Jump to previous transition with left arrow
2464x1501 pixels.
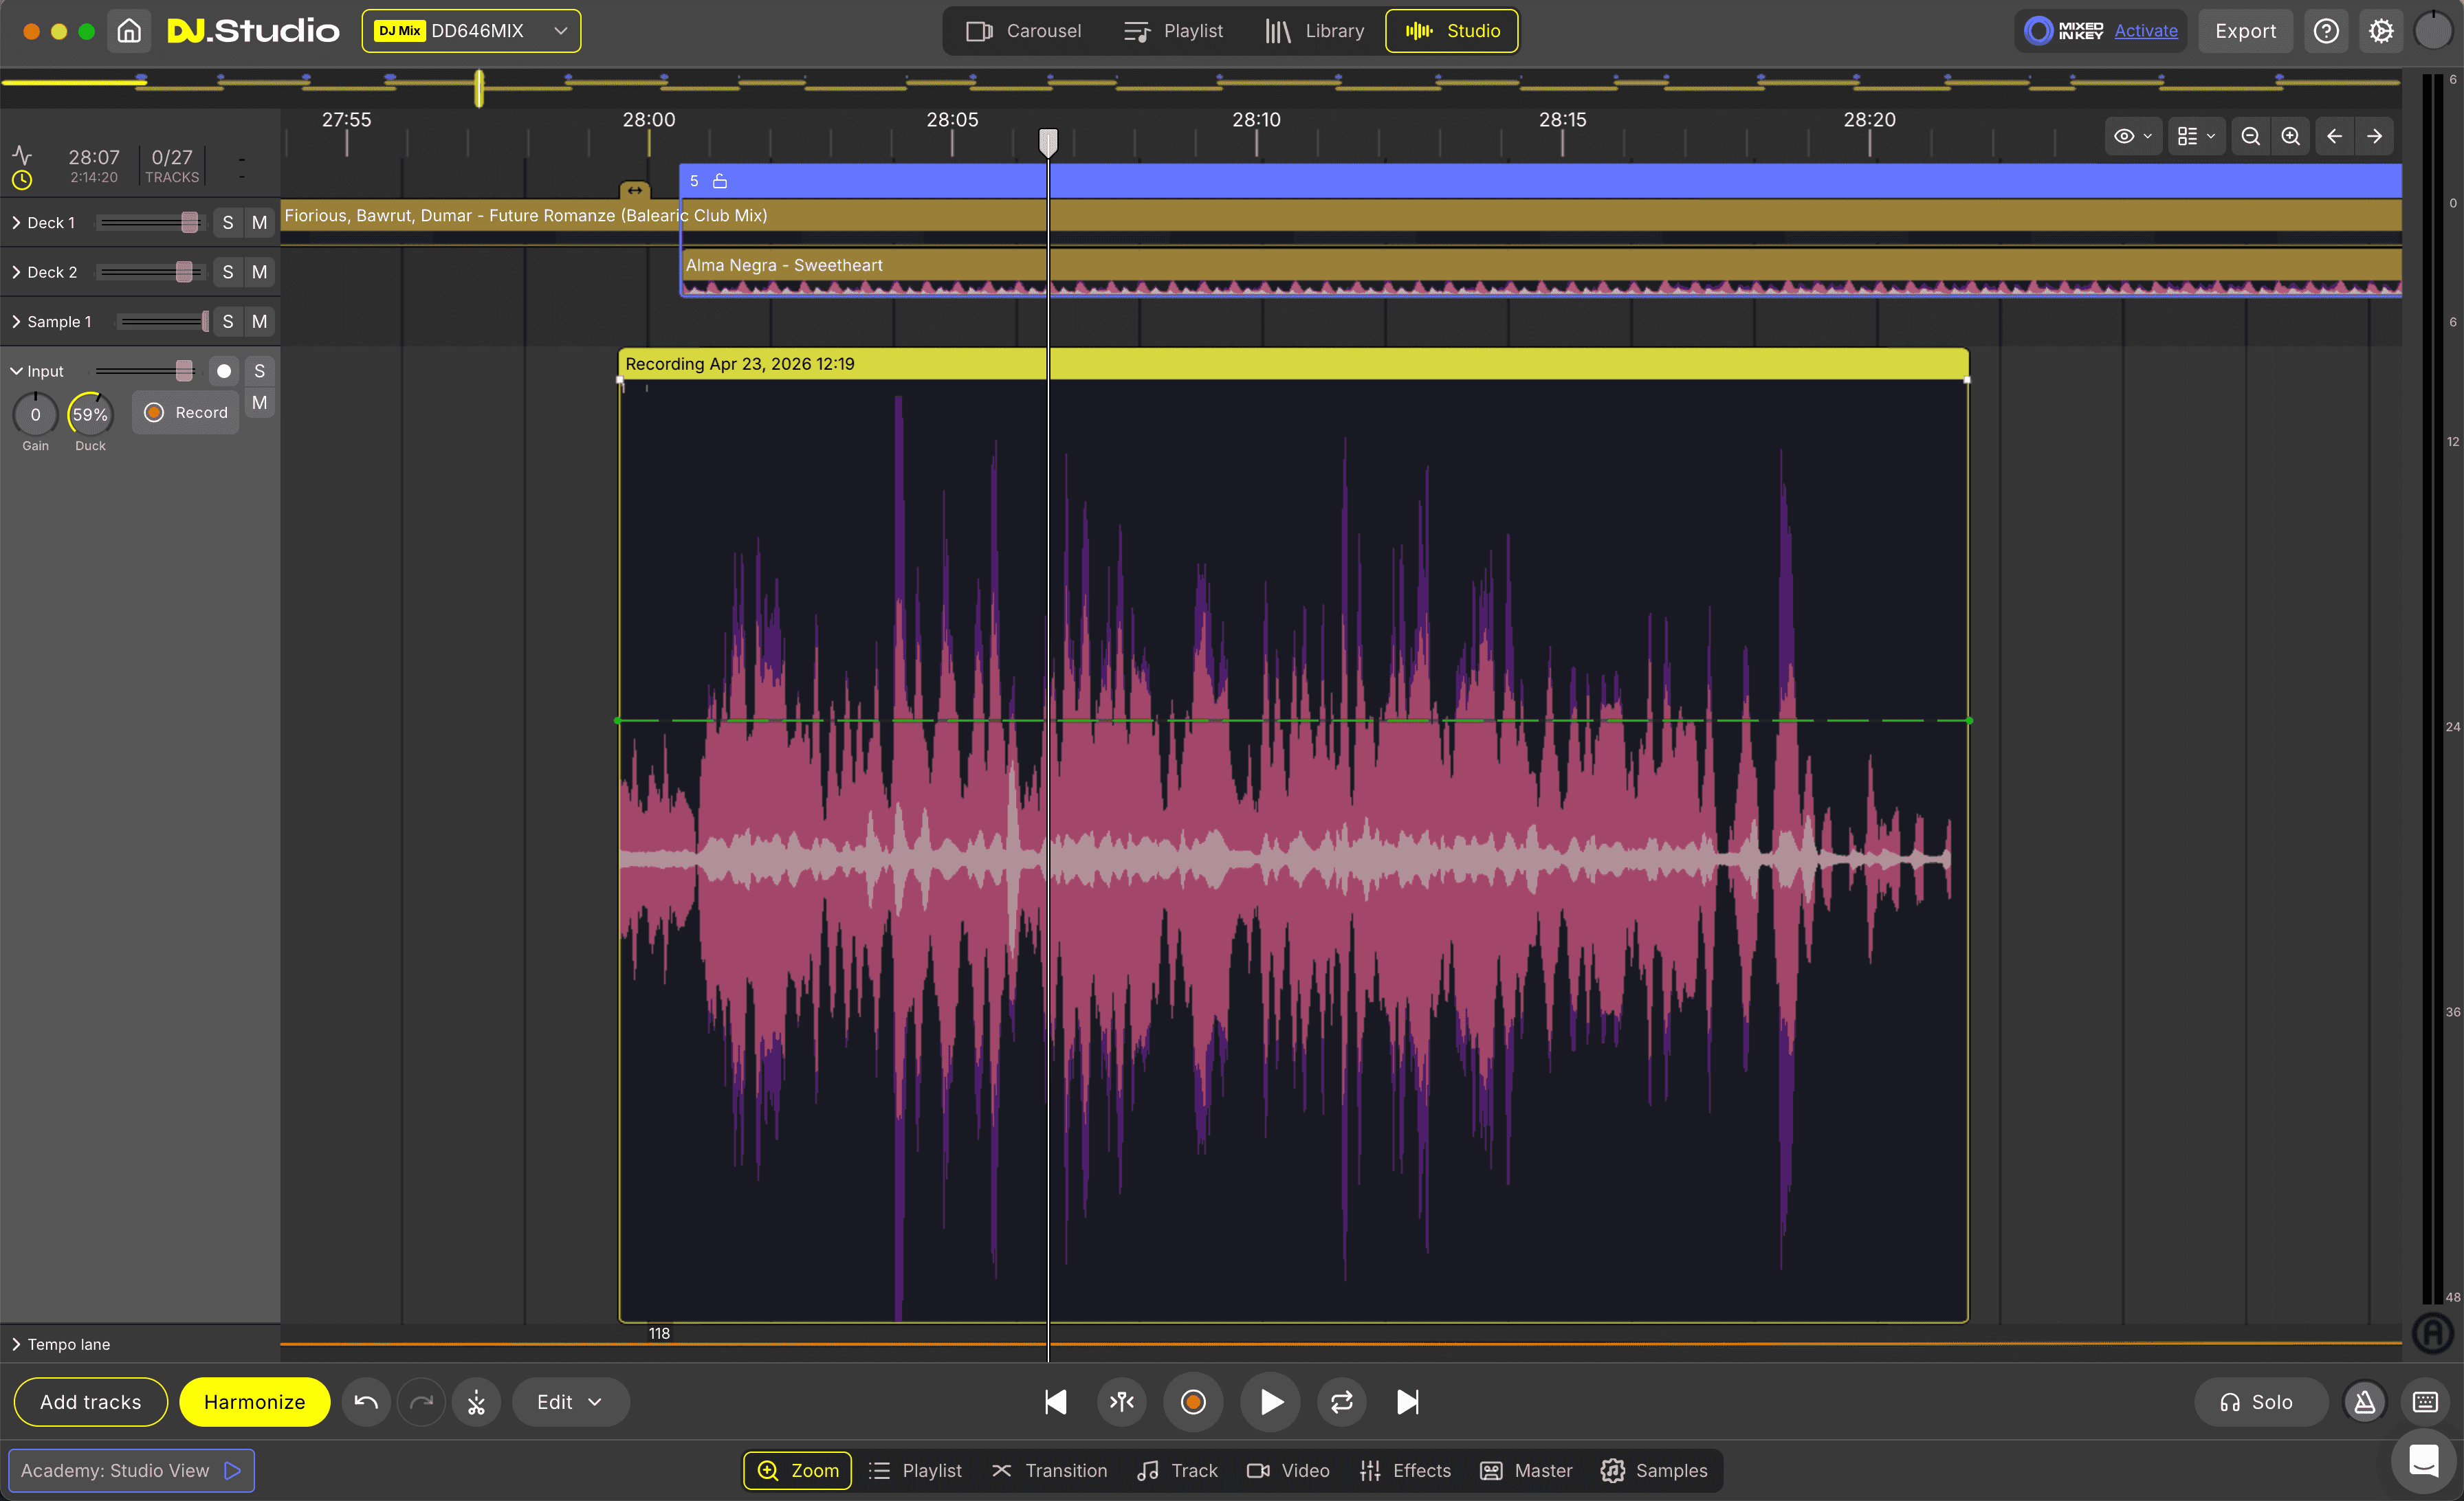coord(2334,136)
